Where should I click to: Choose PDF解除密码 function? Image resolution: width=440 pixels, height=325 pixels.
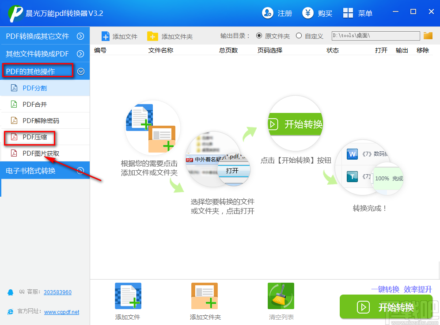pyautogui.click(x=45, y=120)
